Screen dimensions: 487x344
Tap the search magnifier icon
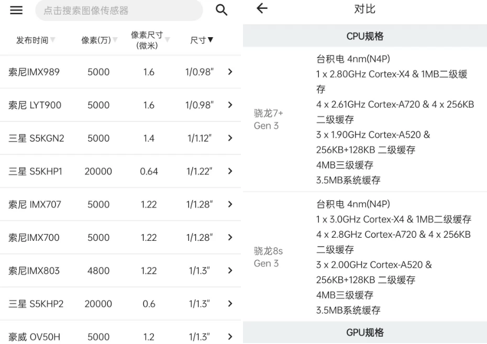point(222,10)
